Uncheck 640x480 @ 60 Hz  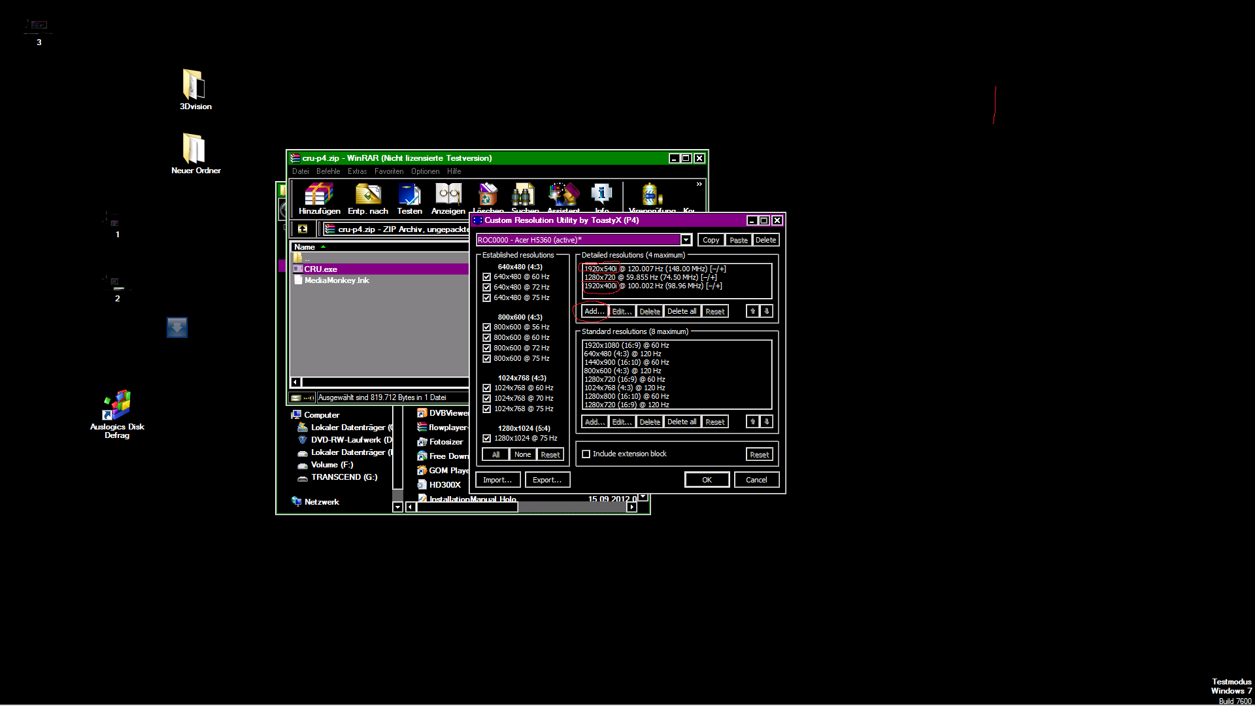(486, 277)
